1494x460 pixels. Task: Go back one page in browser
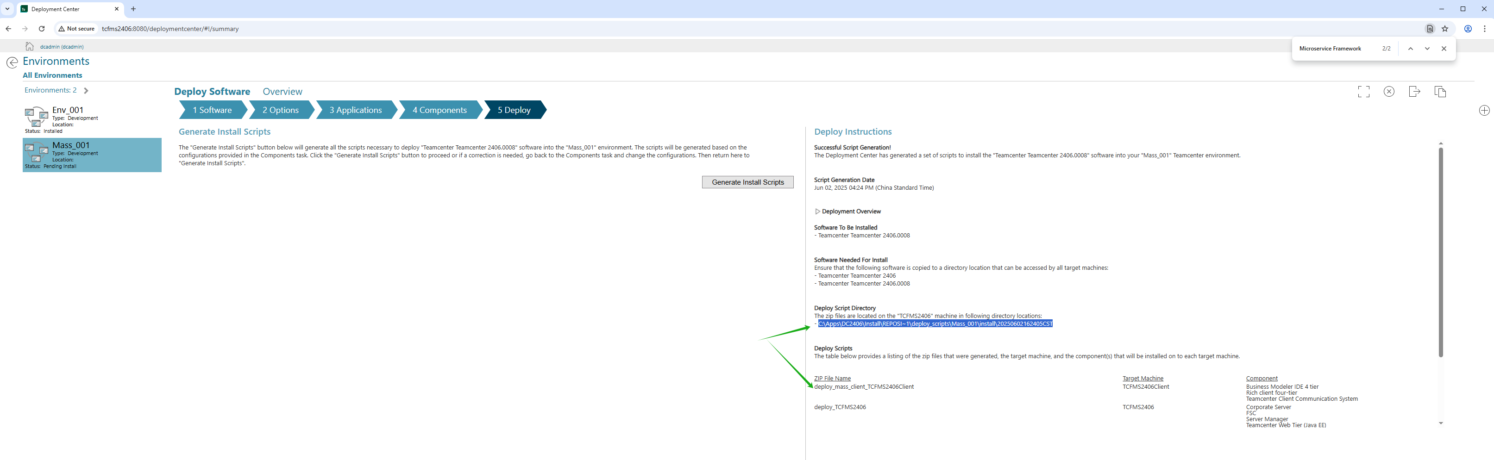(8, 28)
